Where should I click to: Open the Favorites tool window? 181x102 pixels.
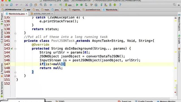pos(2,70)
